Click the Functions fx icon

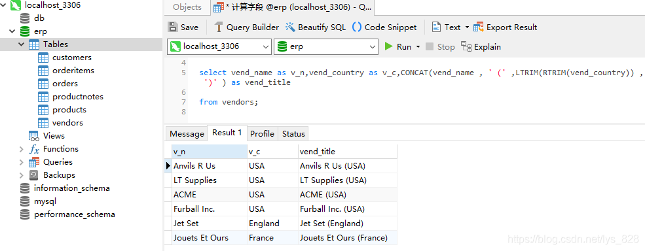click(34, 149)
